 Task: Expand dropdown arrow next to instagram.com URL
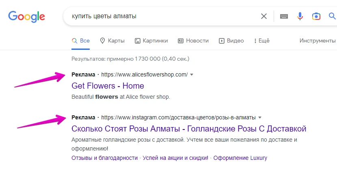pyautogui.click(x=260, y=117)
